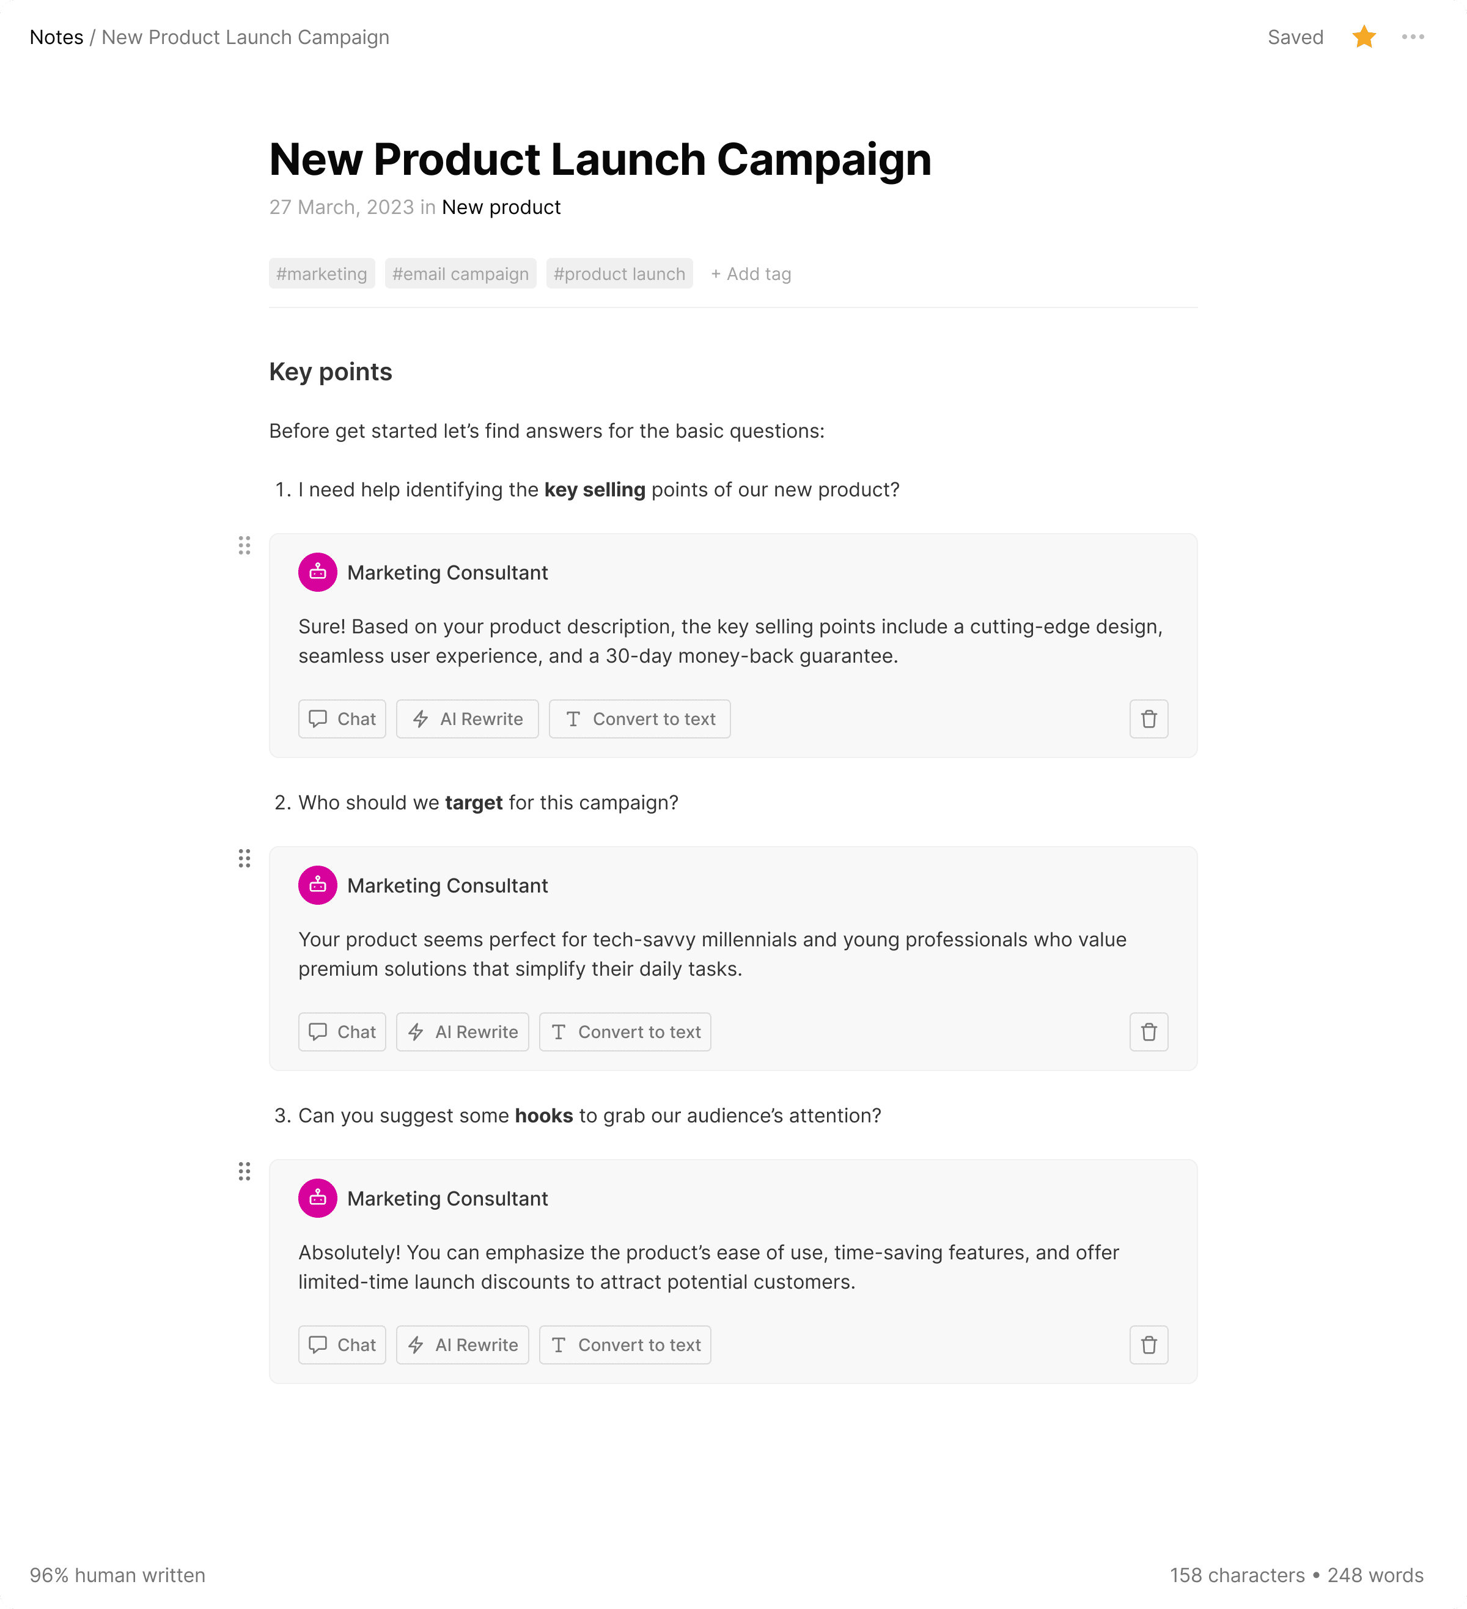The width and height of the screenshot is (1467, 1609).
Task: Convert the hooks answer to text
Action: [625, 1345]
